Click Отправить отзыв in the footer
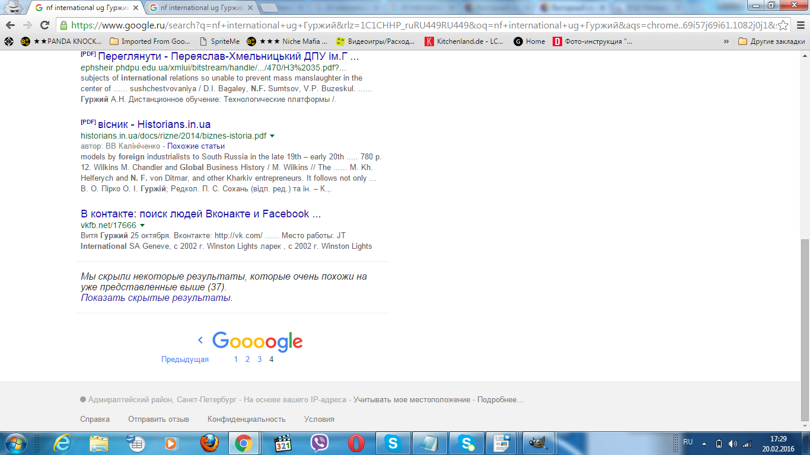Image resolution: width=810 pixels, height=455 pixels. (158, 419)
